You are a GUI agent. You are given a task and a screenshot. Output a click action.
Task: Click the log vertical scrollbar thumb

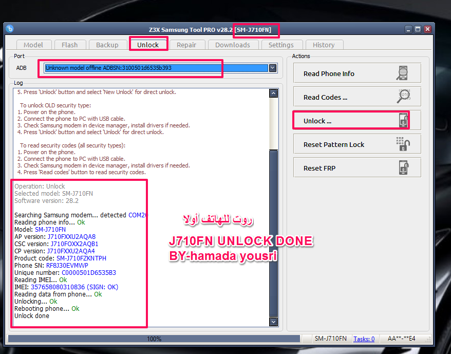tap(274, 234)
